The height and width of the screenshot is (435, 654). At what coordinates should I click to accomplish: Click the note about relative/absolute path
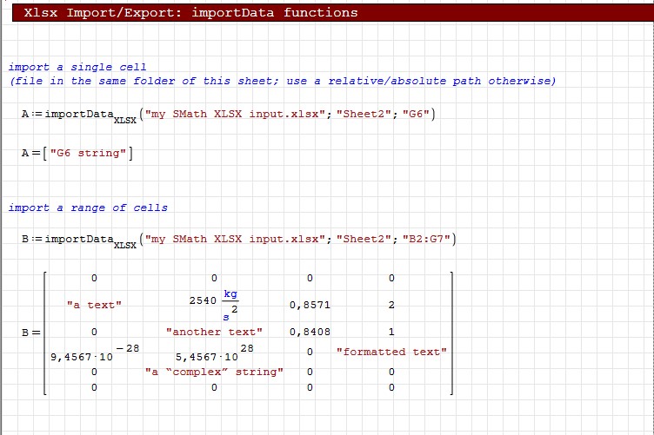(x=283, y=81)
